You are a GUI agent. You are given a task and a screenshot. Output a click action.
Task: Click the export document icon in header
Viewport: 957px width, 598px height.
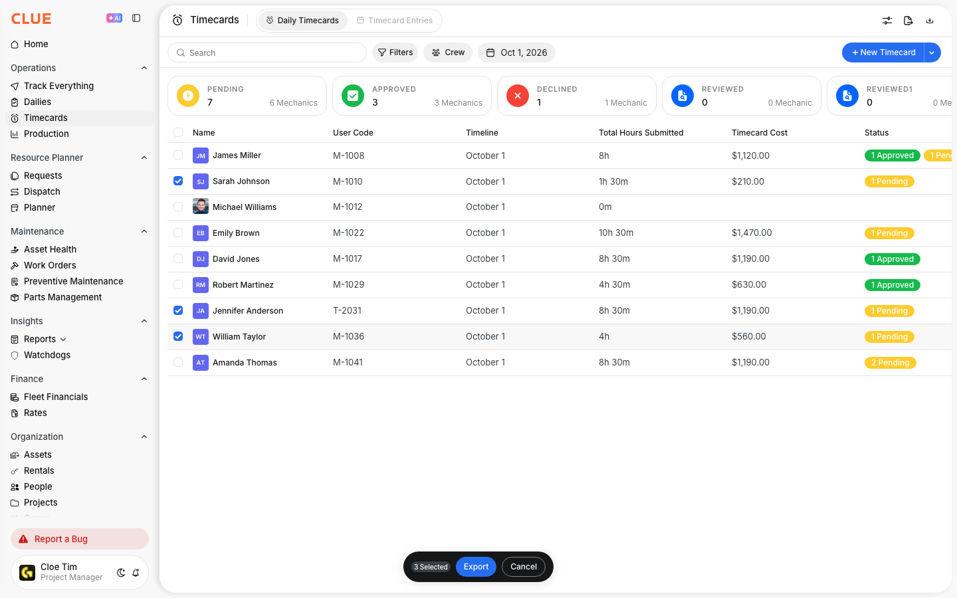(908, 21)
